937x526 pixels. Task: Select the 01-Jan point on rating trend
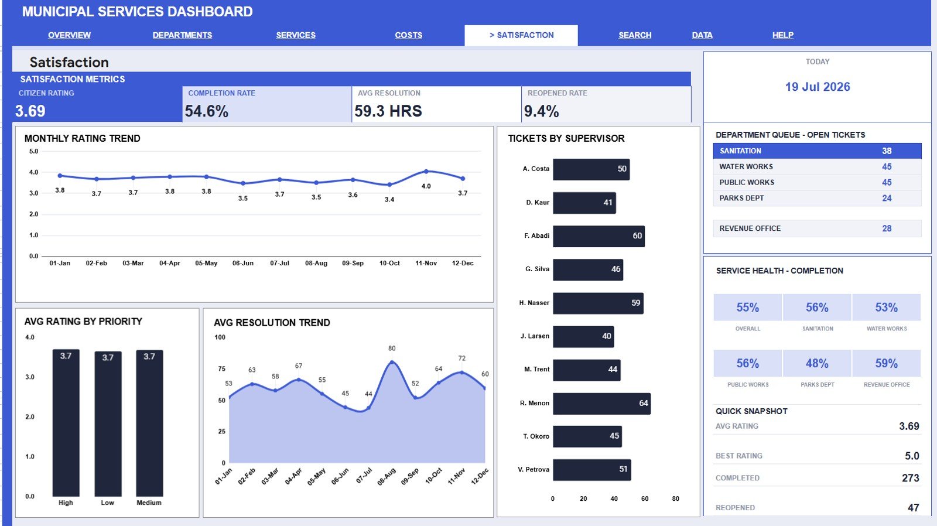coord(60,176)
